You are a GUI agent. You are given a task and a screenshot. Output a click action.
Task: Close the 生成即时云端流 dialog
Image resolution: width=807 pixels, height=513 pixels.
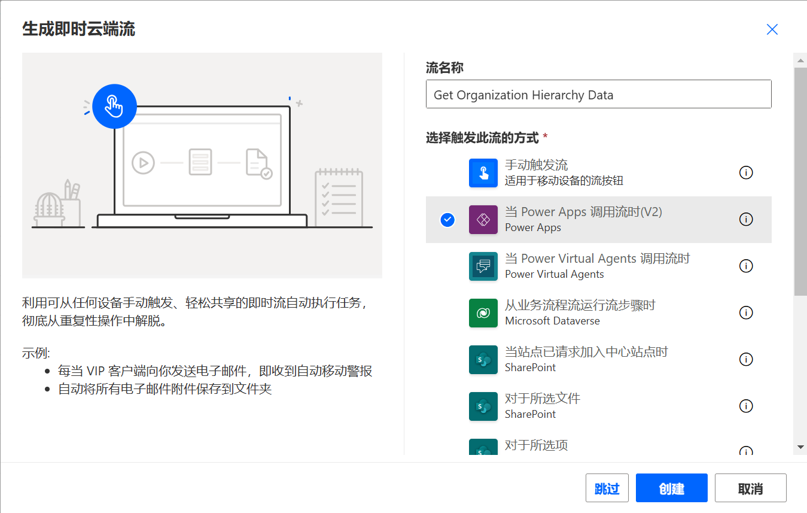[772, 29]
